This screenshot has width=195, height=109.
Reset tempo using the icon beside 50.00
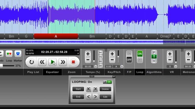point(95,67)
